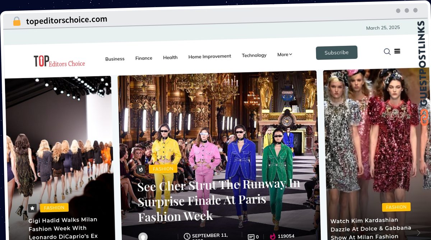Open the search magnifier icon
The width and height of the screenshot is (431, 240).
click(387, 52)
